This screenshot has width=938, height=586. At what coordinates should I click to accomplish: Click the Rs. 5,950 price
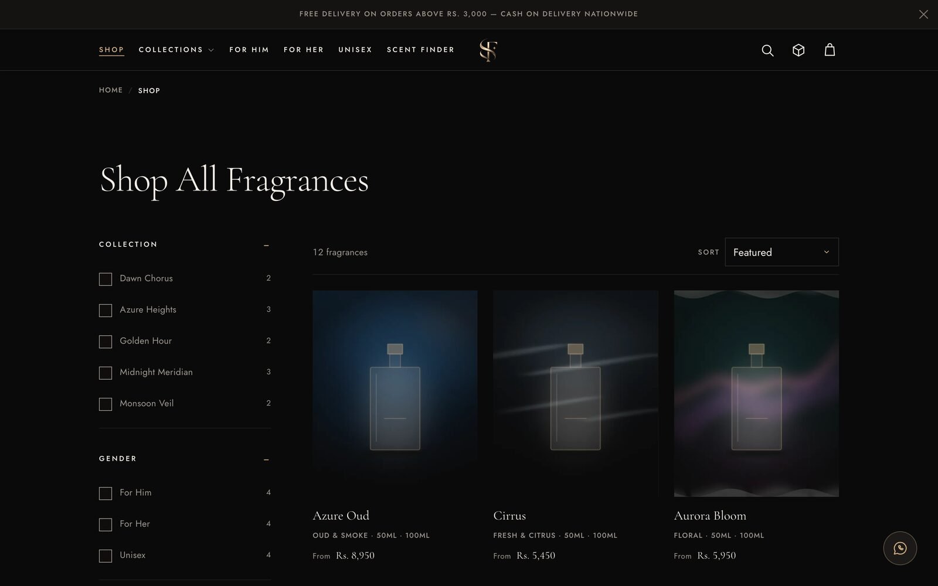(716, 556)
